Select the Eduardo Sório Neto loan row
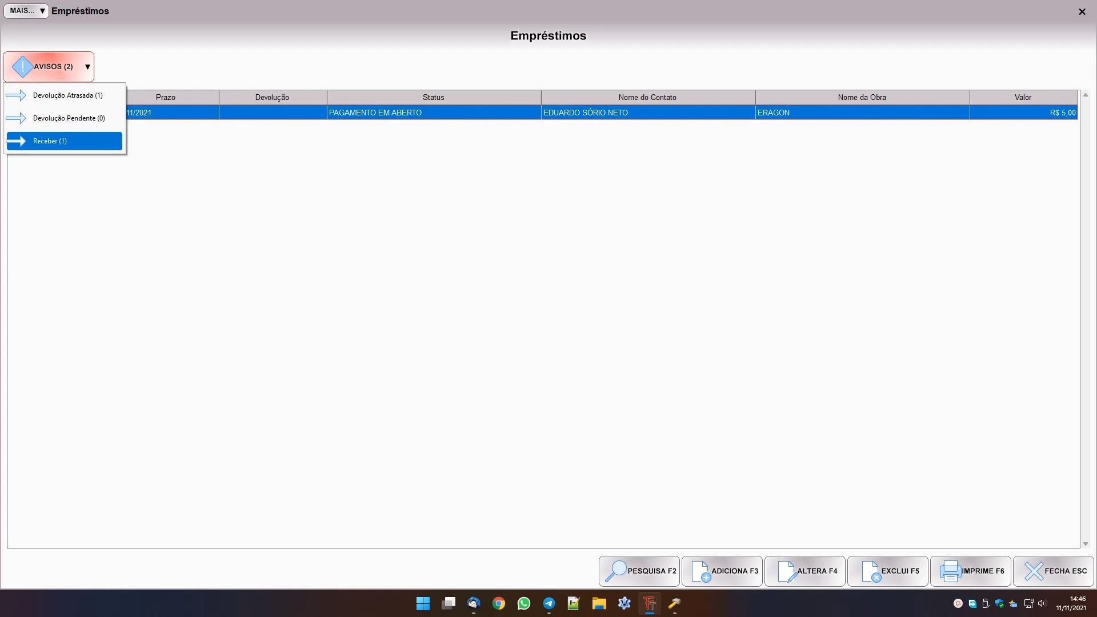1097x617 pixels. [585, 113]
